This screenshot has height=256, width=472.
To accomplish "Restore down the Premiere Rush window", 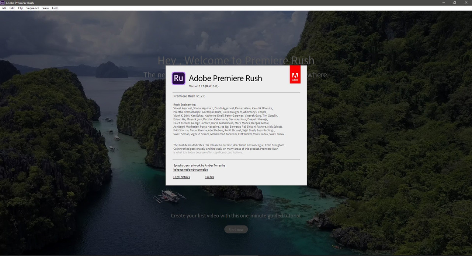I will point(455,3).
